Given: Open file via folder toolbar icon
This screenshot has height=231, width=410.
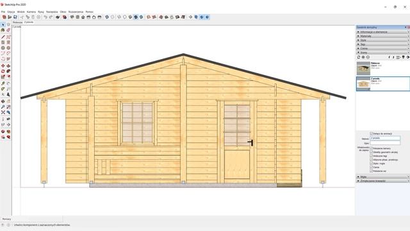Looking at the screenshot, I should pyautogui.click(x=10, y=17).
